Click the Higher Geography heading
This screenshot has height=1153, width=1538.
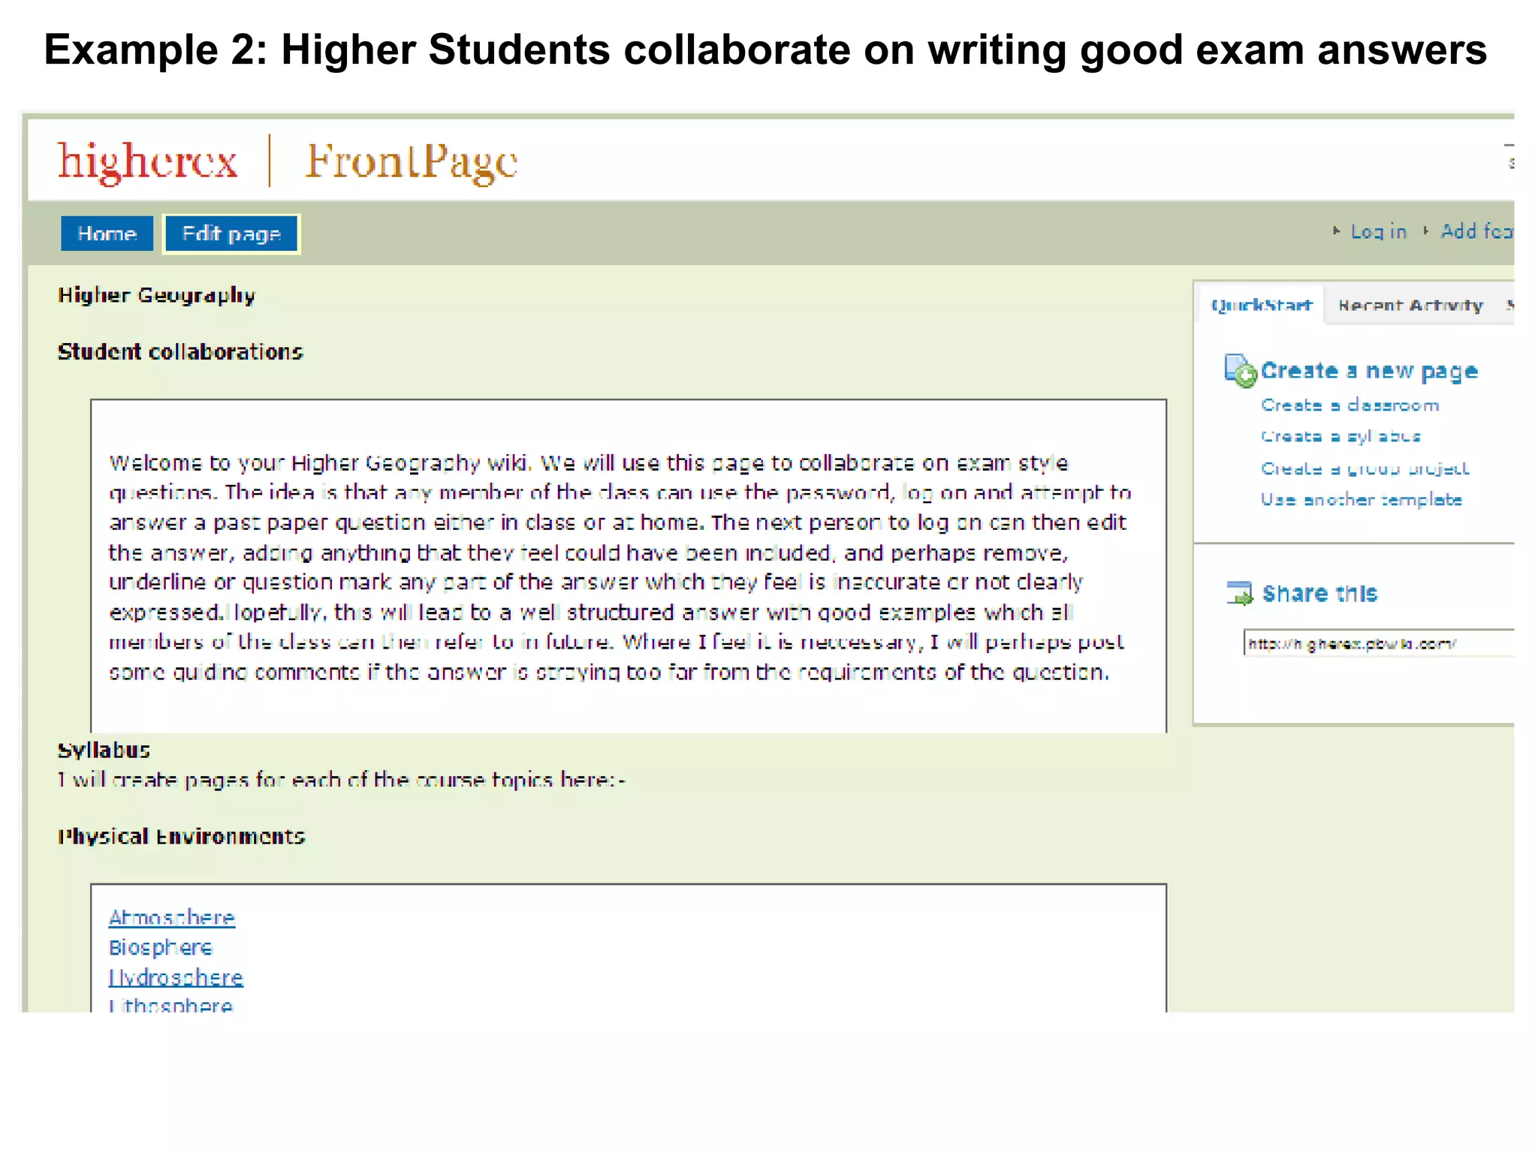(x=156, y=296)
